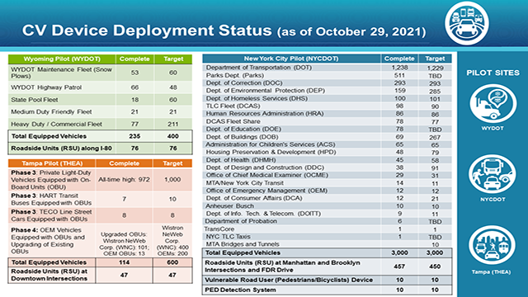The width and height of the screenshot is (528, 297).
Task: Click the DOT target value '1,229'
Action: 435,68
